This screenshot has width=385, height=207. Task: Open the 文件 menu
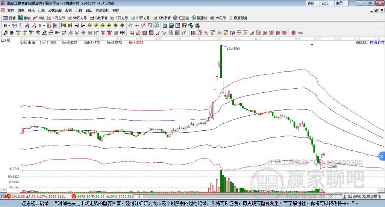(x=11, y=10)
